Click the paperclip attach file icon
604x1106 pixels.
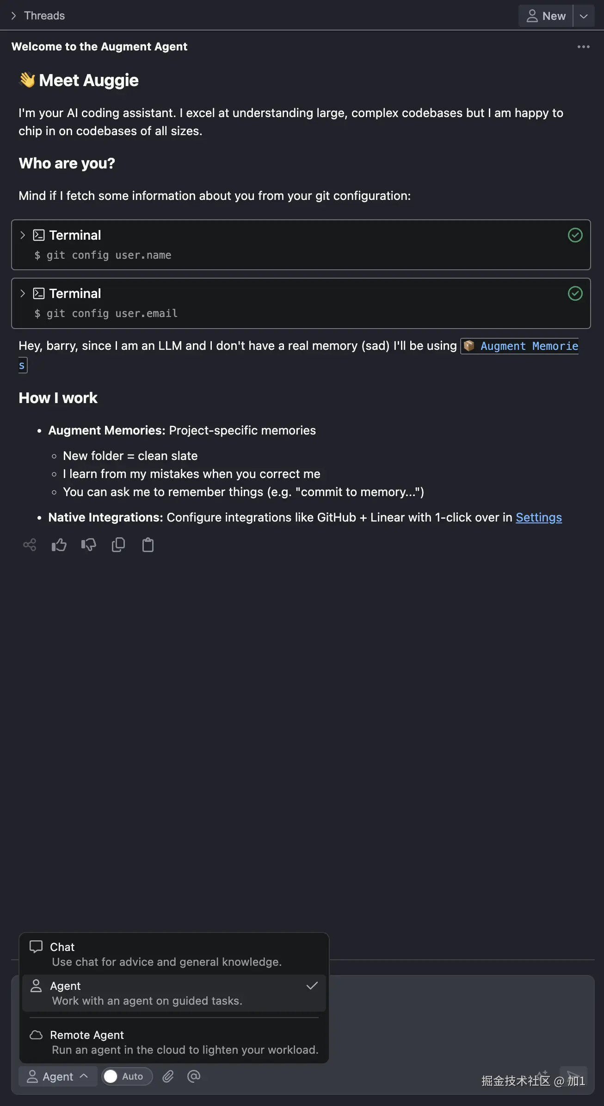168,1076
